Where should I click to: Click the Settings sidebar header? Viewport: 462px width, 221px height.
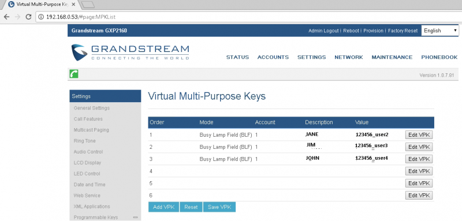pos(105,96)
